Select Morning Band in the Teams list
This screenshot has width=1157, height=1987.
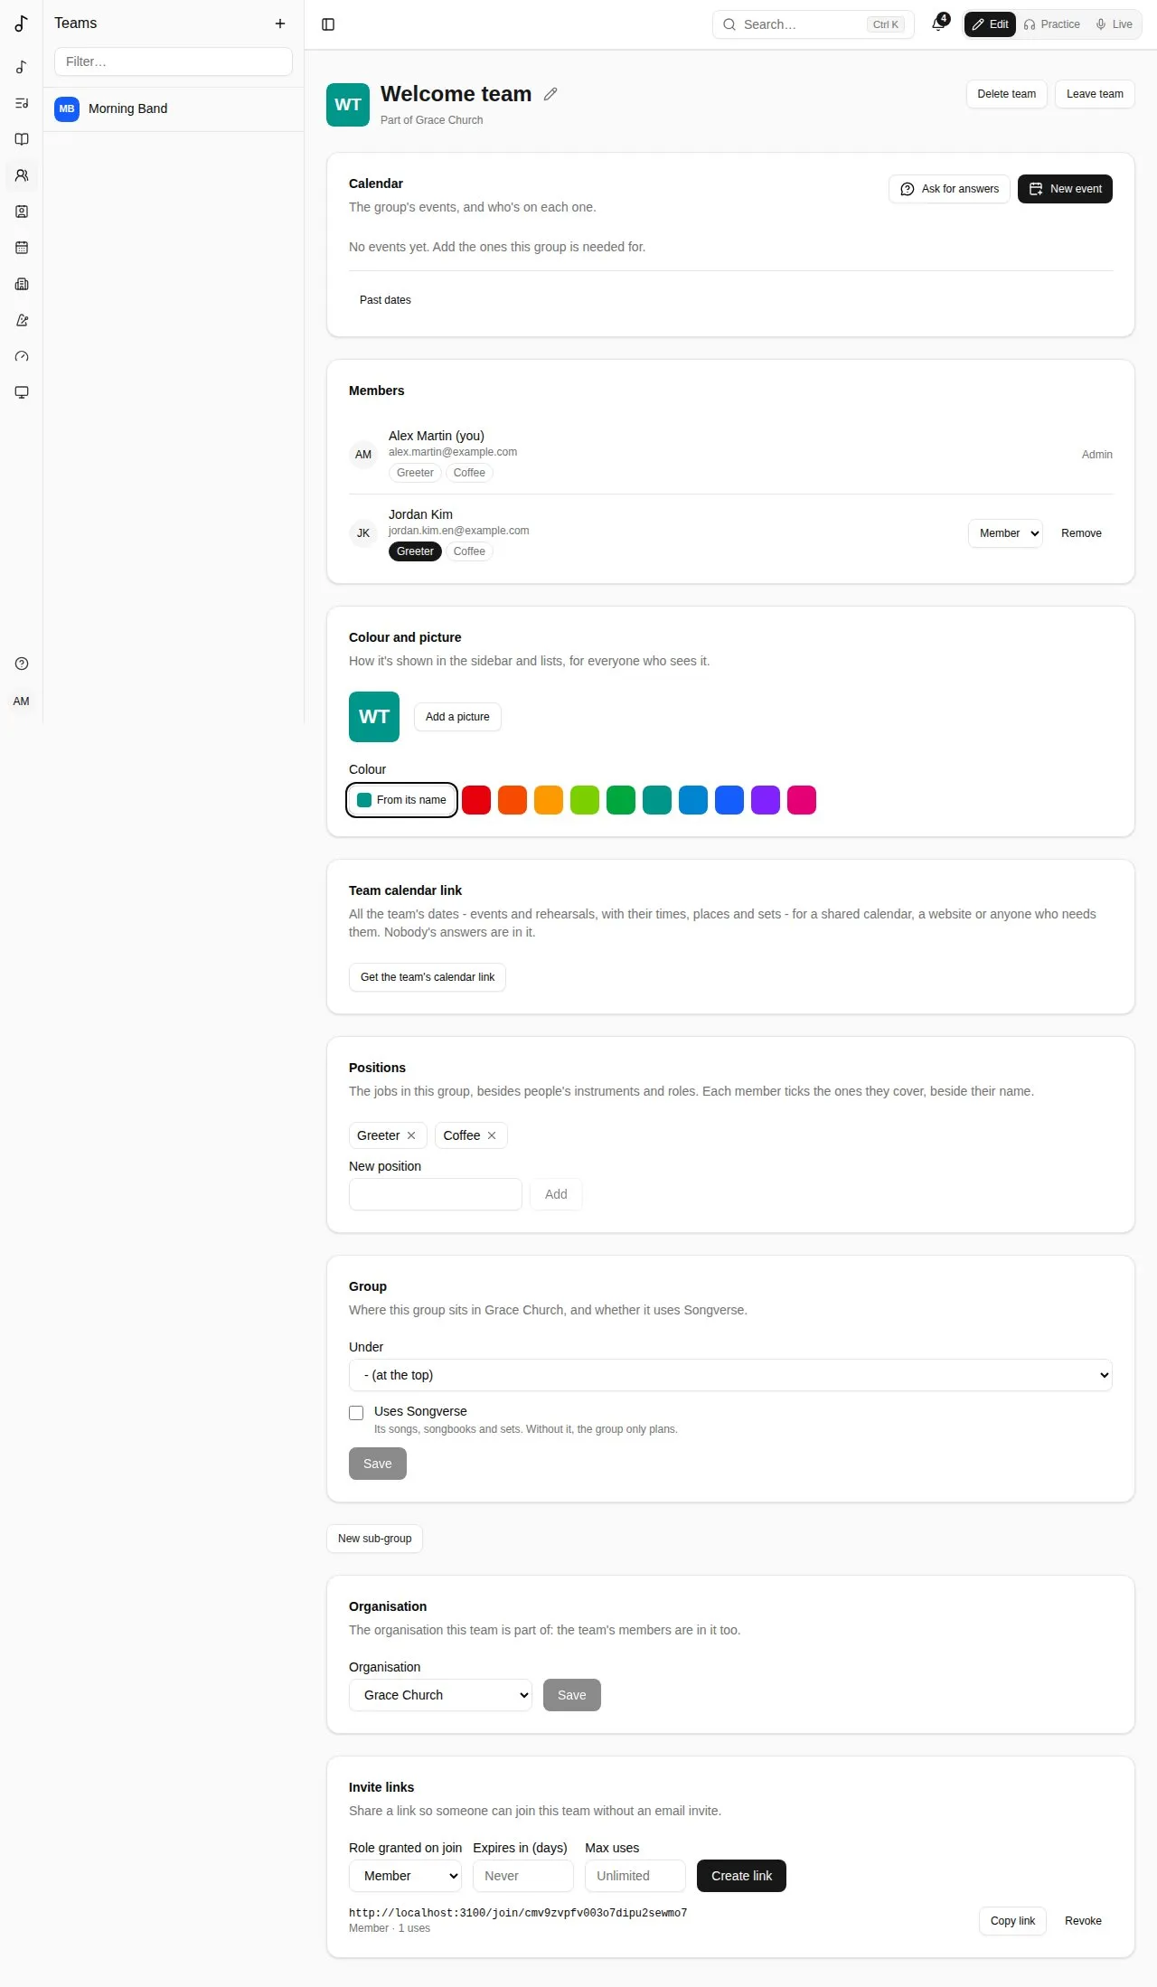point(174,108)
